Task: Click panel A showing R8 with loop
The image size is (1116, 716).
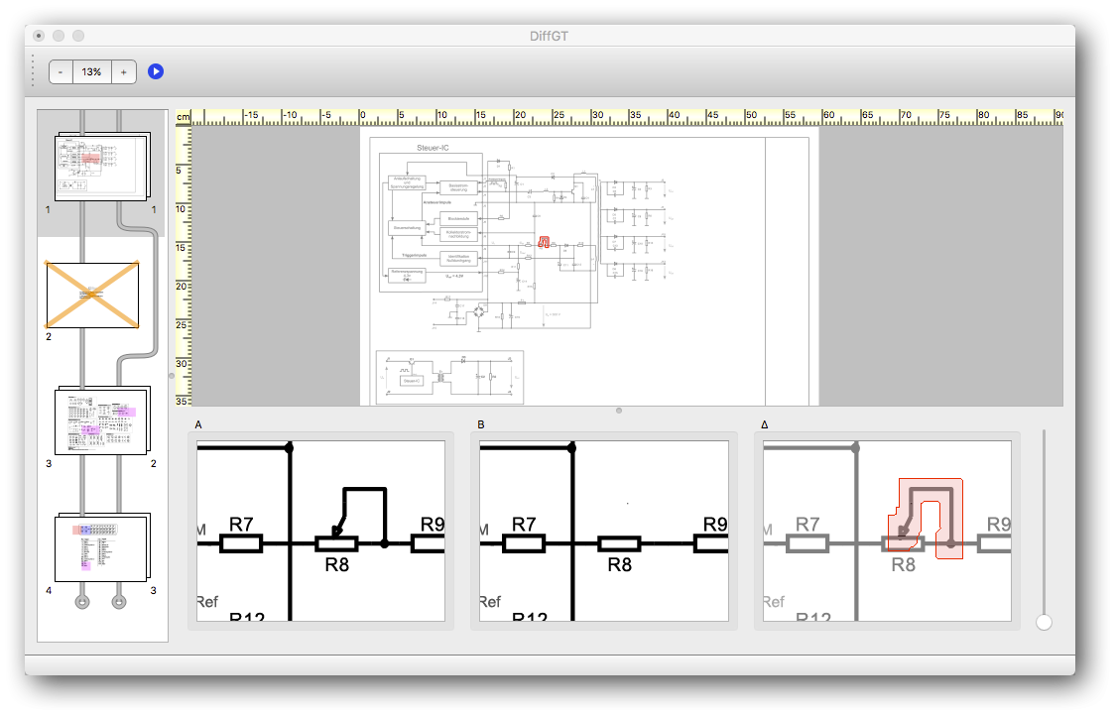Action: coord(321,531)
